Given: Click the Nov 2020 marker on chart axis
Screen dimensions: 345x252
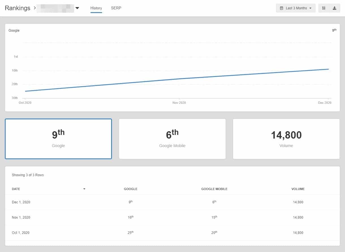Looking at the screenshot, I should (179, 103).
